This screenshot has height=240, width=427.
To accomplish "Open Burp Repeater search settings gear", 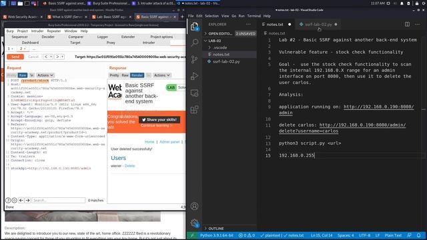I will coord(15,200).
